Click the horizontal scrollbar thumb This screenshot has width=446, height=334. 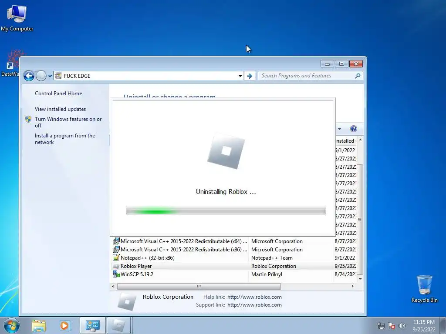199,286
